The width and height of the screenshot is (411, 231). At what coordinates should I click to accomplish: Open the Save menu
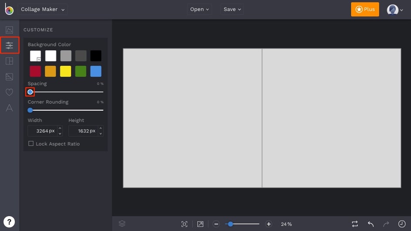[x=232, y=9]
